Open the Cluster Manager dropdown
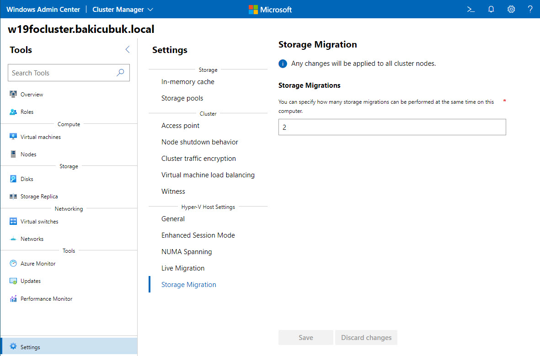 (x=123, y=10)
